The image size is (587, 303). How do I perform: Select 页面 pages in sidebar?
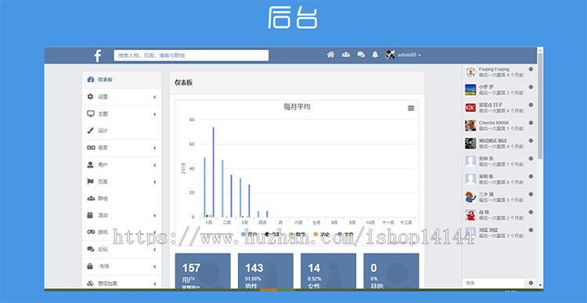(x=121, y=182)
